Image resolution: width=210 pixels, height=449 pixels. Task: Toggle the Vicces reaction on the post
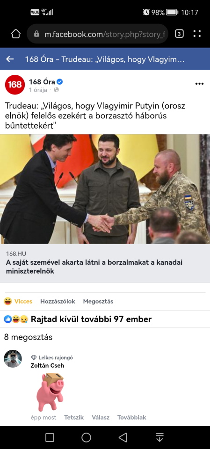click(x=18, y=301)
